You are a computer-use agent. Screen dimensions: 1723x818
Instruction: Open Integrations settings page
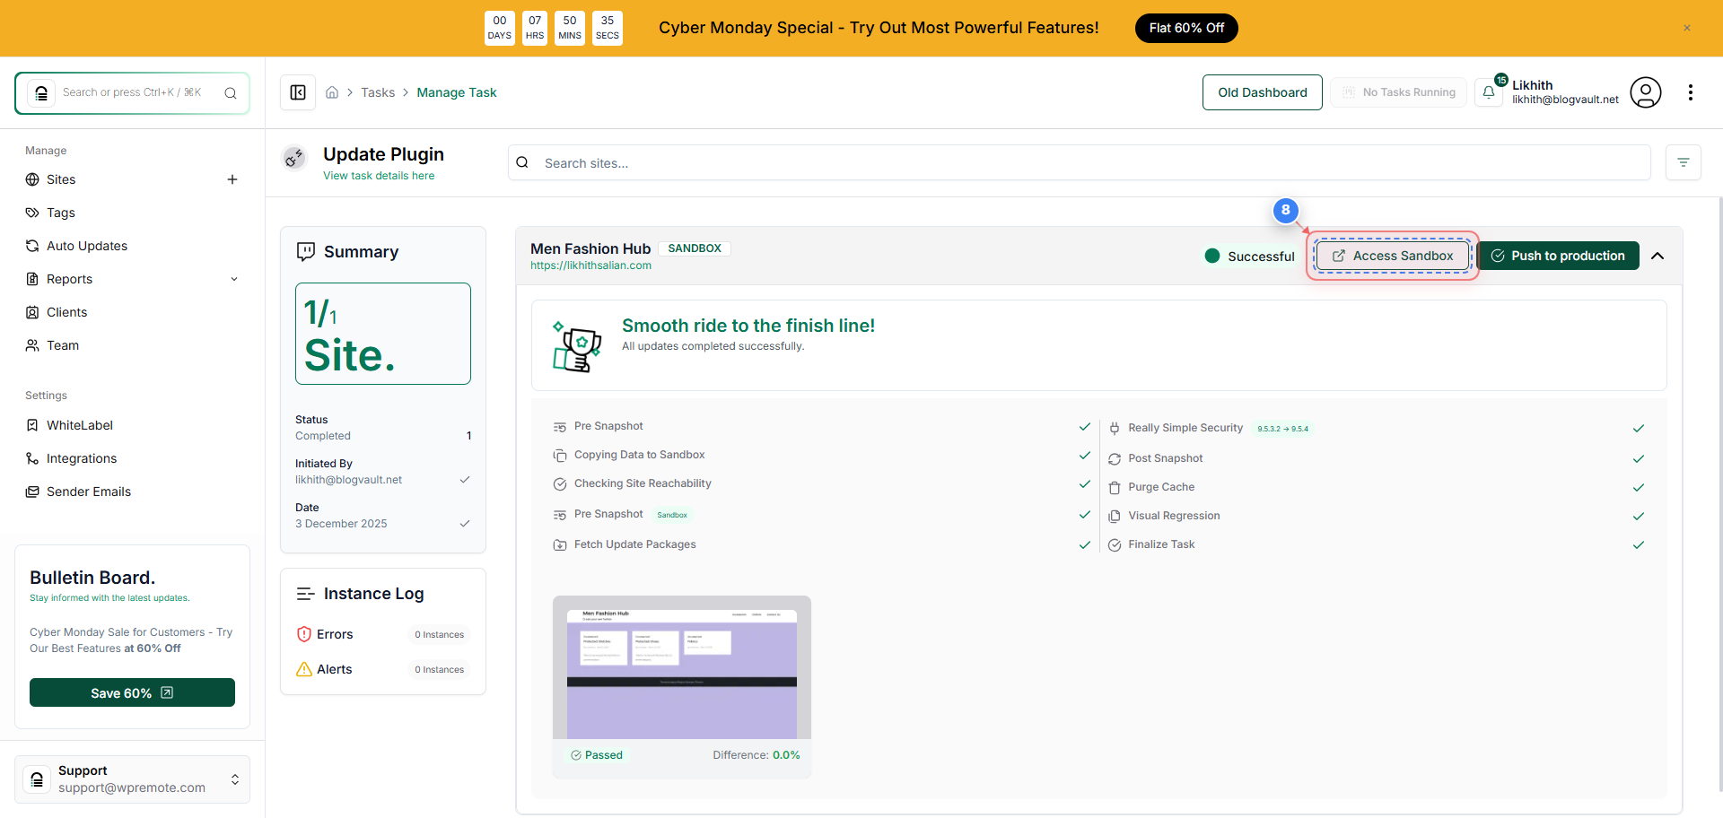point(82,458)
